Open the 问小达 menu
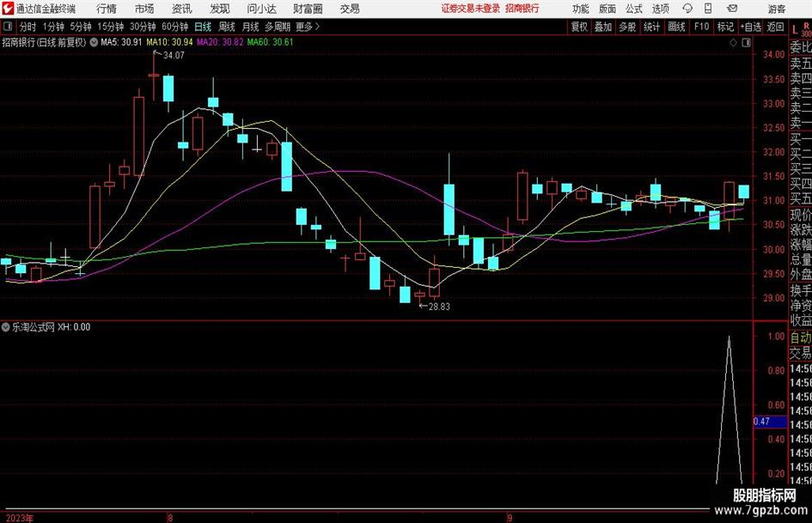Viewport: 812px width, 523px height. (261, 9)
